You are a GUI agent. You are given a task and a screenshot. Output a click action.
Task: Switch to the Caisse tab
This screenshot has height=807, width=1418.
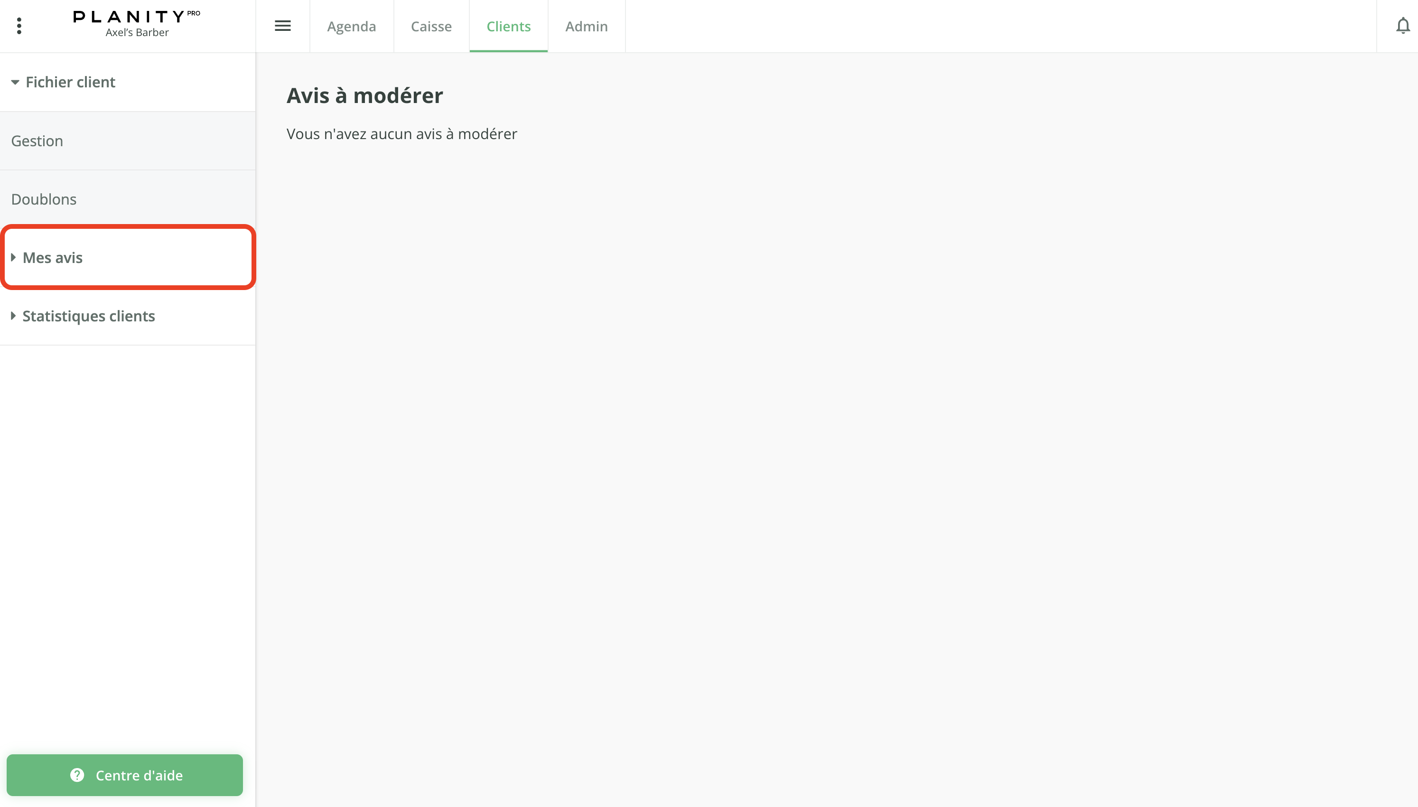(431, 26)
